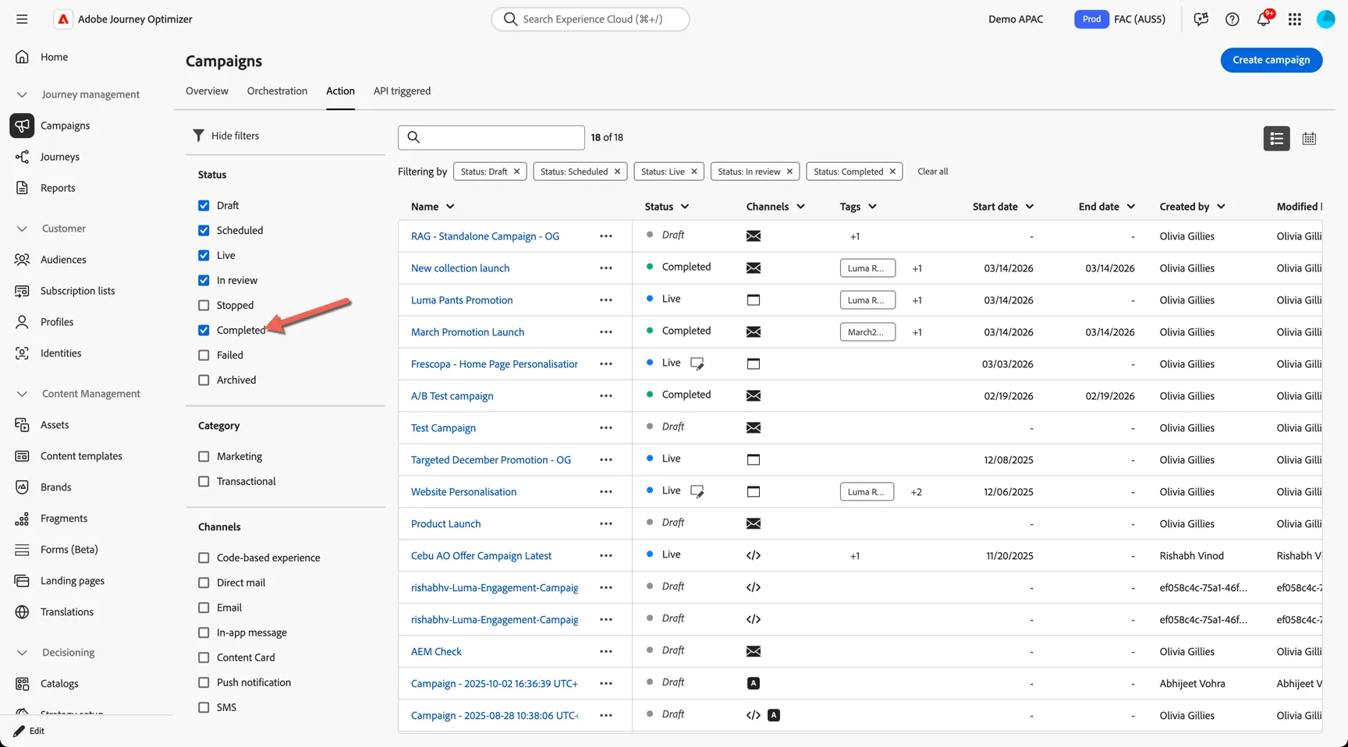
Task: Click the Clear all filters link
Action: 933,172
